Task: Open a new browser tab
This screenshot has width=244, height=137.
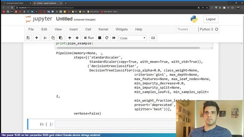Action: tap(66, 3)
